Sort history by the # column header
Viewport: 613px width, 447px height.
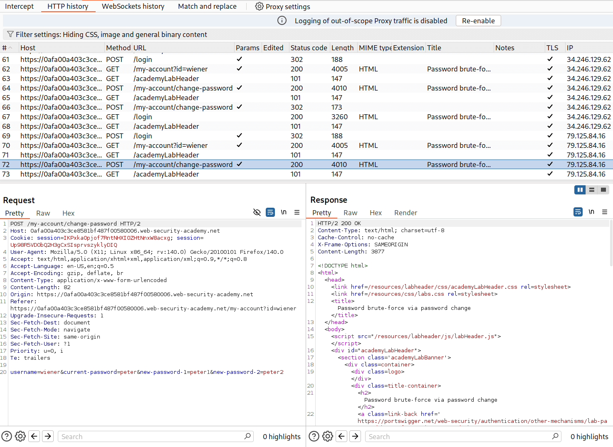tap(6, 47)
